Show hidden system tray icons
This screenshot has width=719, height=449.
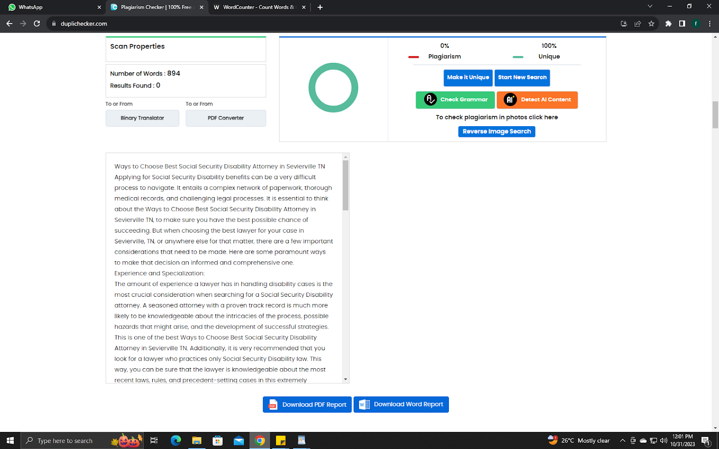[622, 440]
